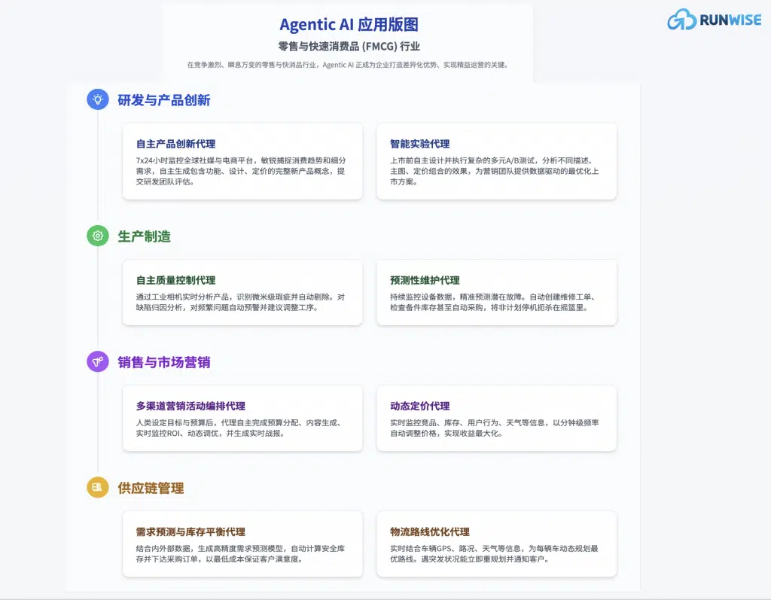Open the 自主产品创新代理 card
Viewport: 771px width, 600px height.
[x=242, y=161]
